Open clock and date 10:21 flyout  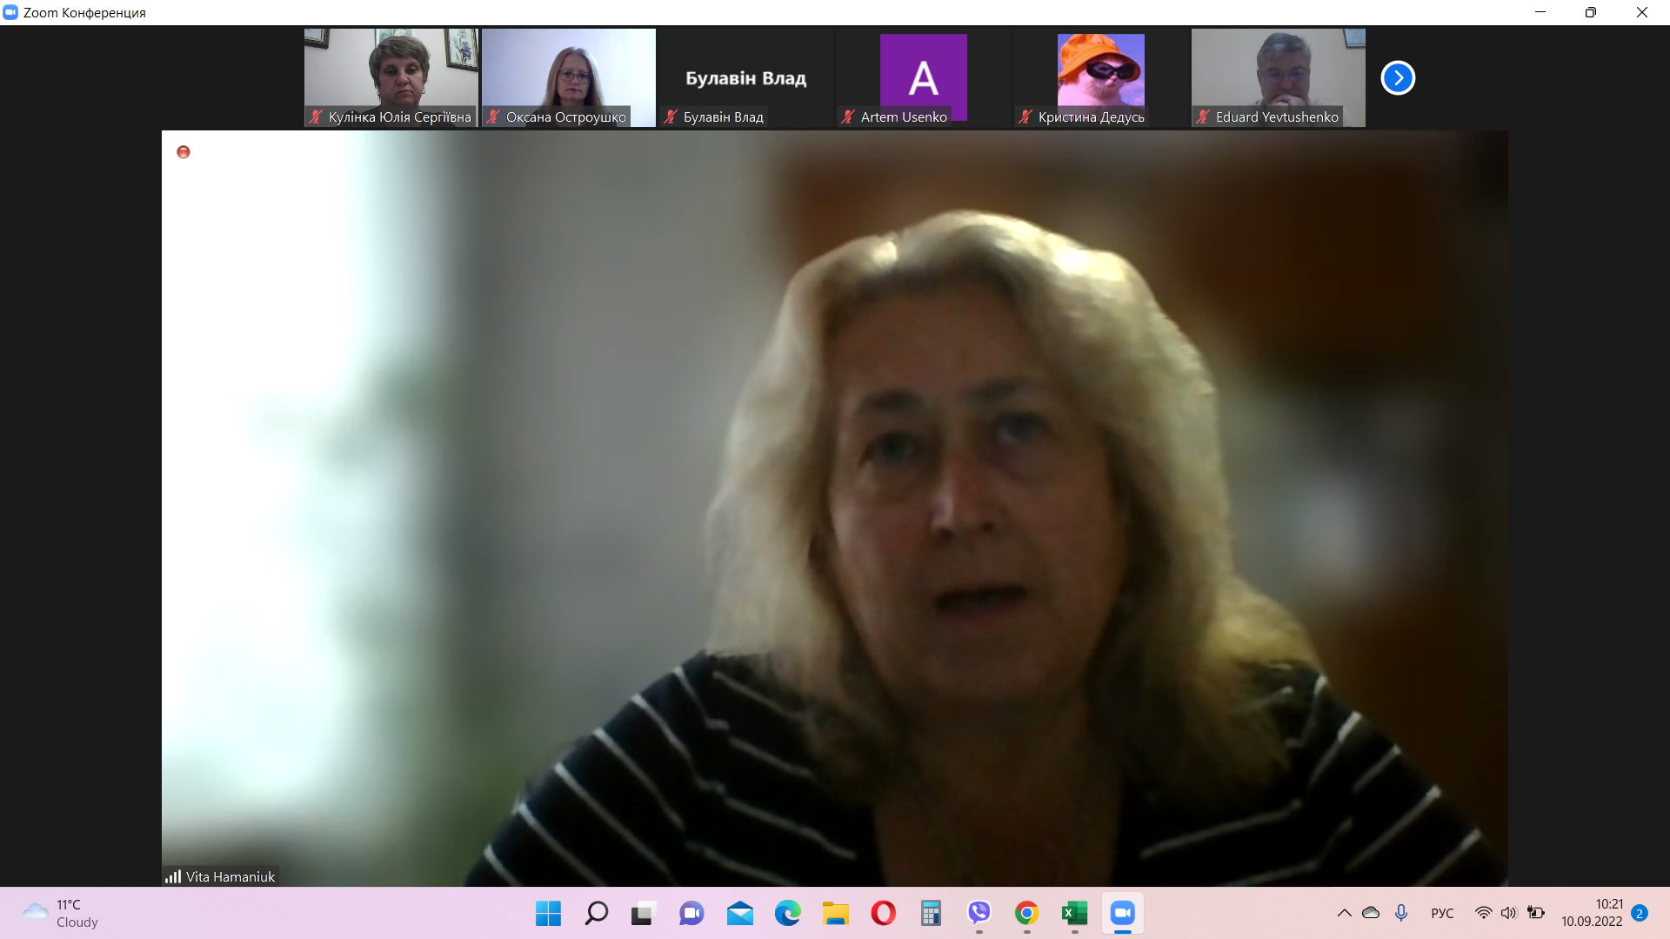tap(1592, 913)
